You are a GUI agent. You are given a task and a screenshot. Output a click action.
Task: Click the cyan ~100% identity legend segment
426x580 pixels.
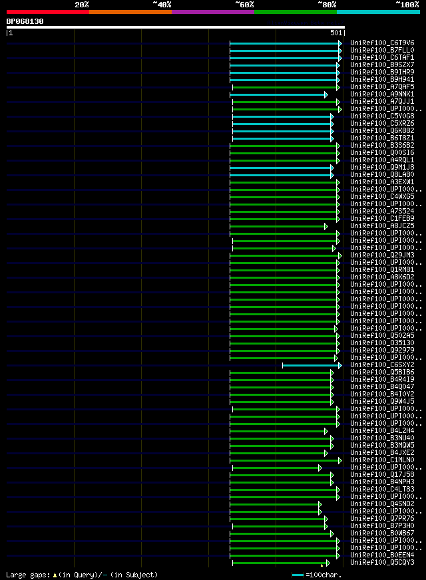pos(378,12)
